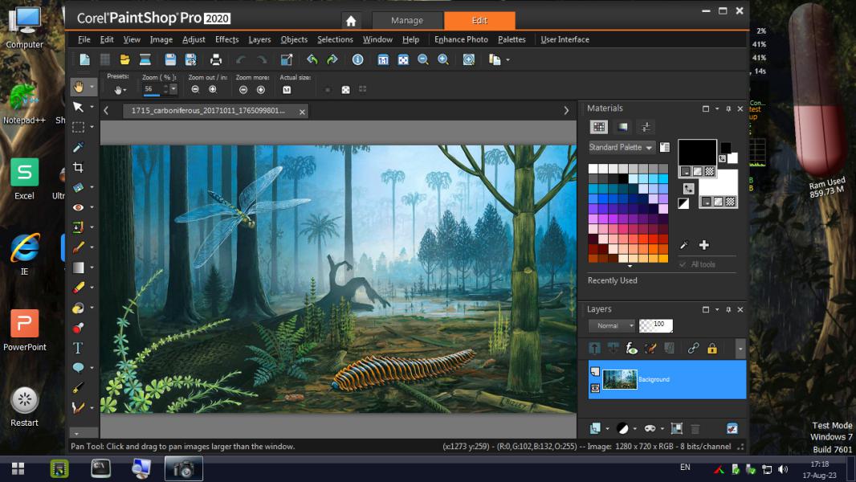Select the Paint Brush tool

click(x=79, y=247)
